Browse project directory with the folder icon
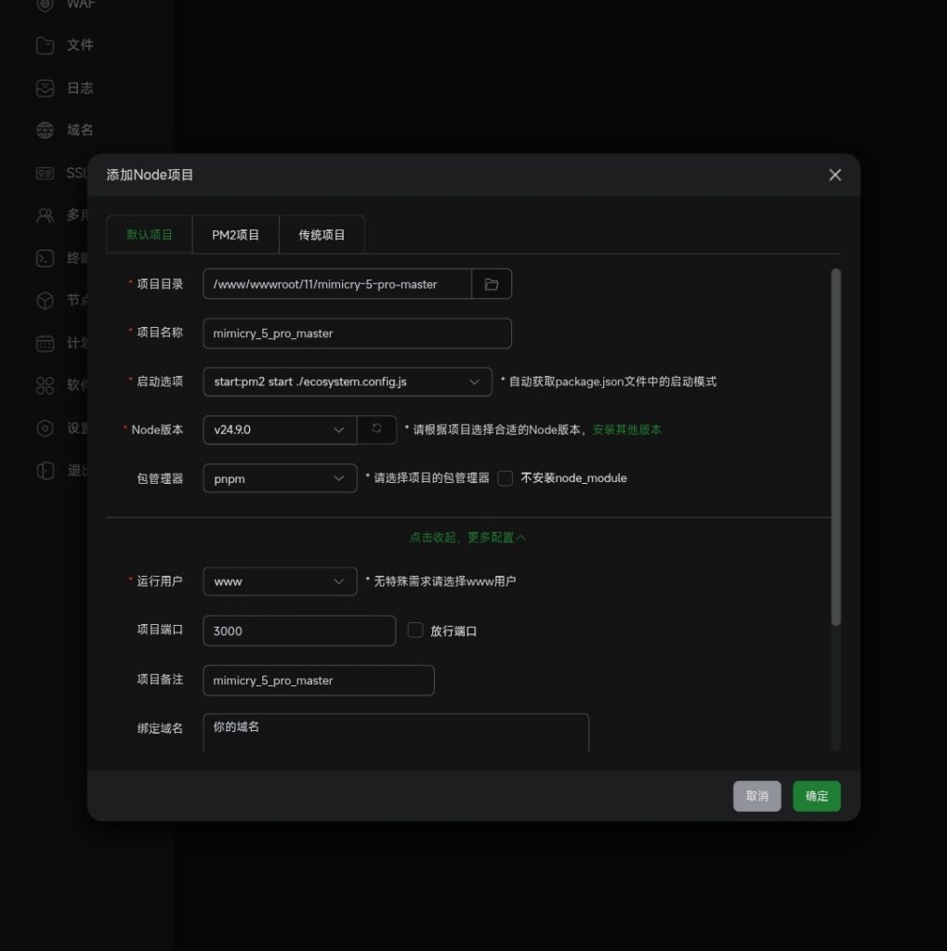Image resolution: width=947 pixels, height=951 pixels. click(x=491, y=284)
